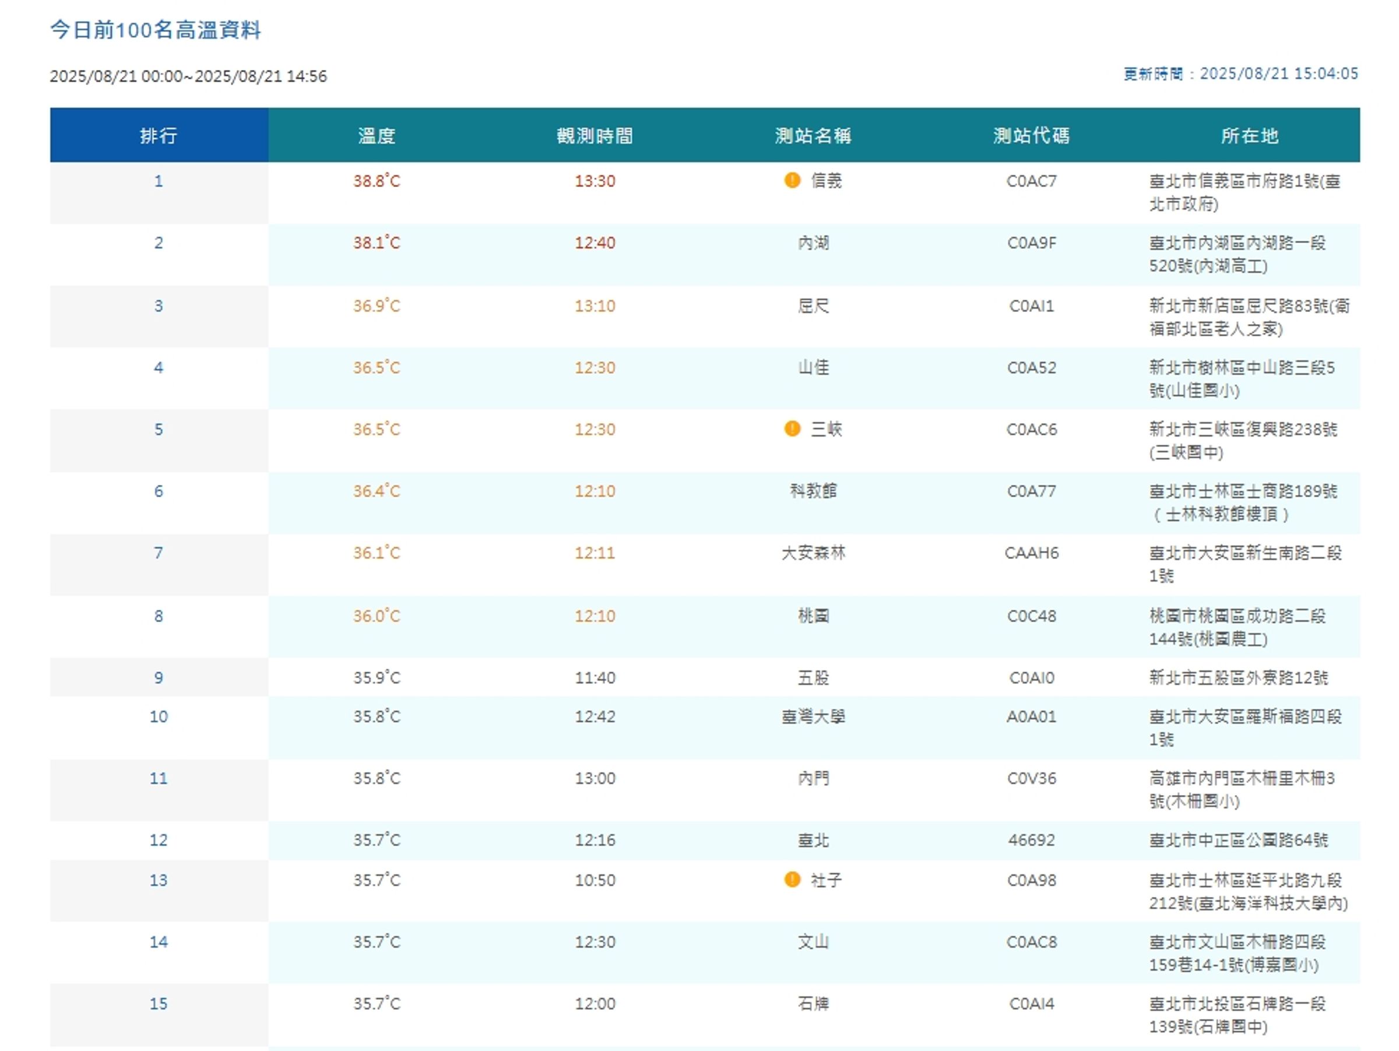Click address 新北市五股區外寮路12號
The image size is (1399, 1051).
pos(1239,678)
